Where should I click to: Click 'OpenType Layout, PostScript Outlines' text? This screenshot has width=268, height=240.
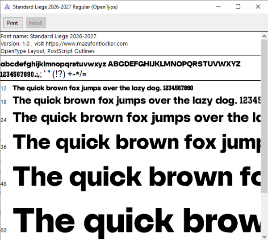47,51
